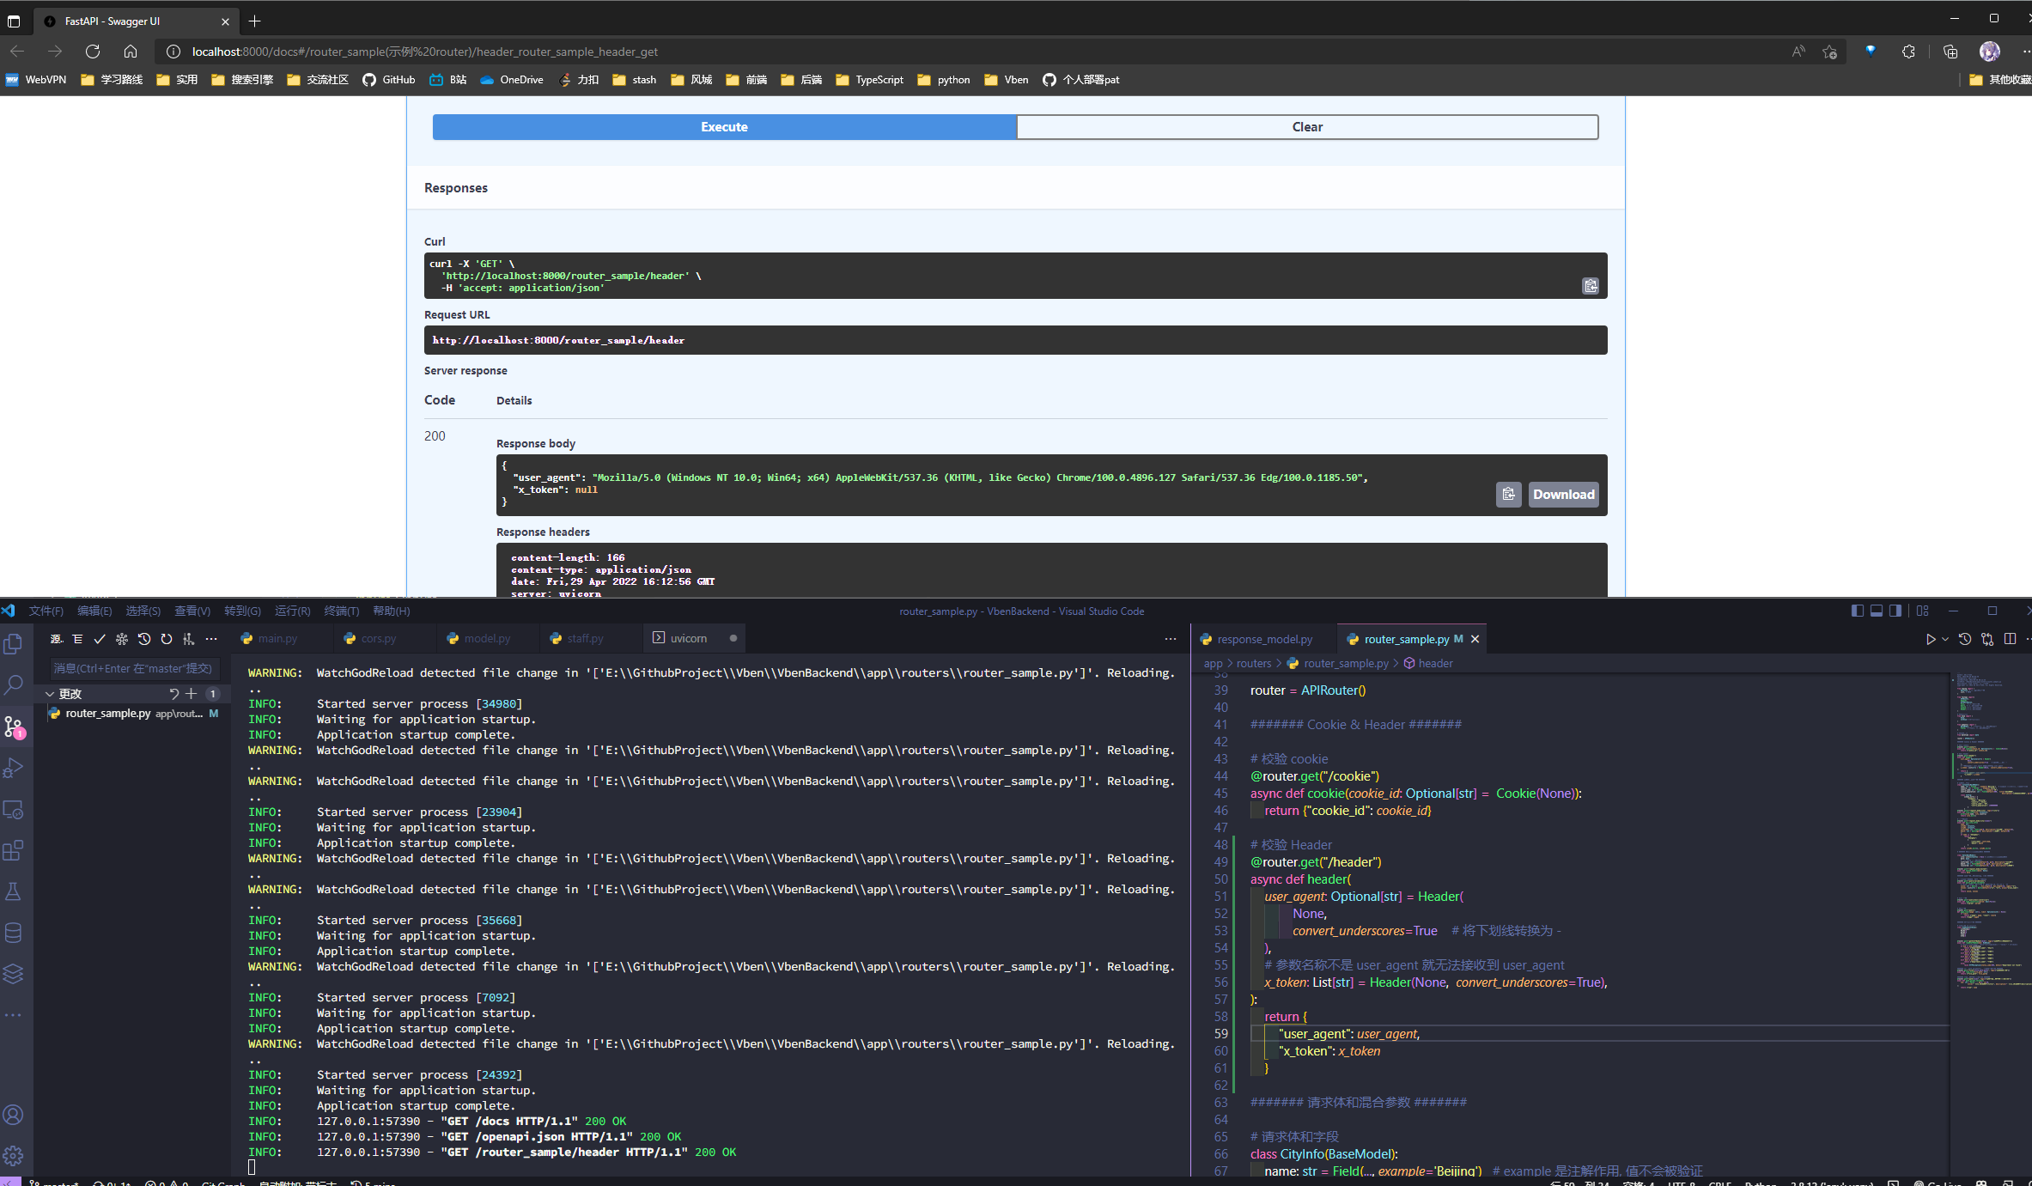Copy the response body to clipboard
The width and height of the screenshot is (2032, 1186).
point(1509,495)
